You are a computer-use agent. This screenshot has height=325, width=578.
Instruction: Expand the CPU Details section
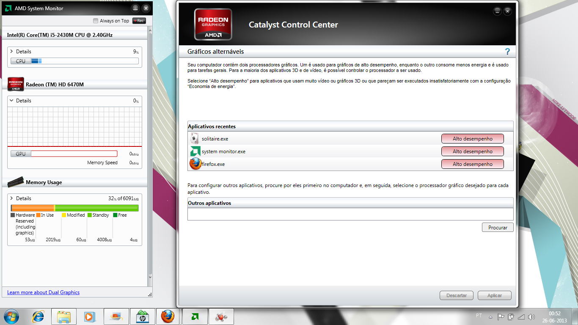point(11,52)
